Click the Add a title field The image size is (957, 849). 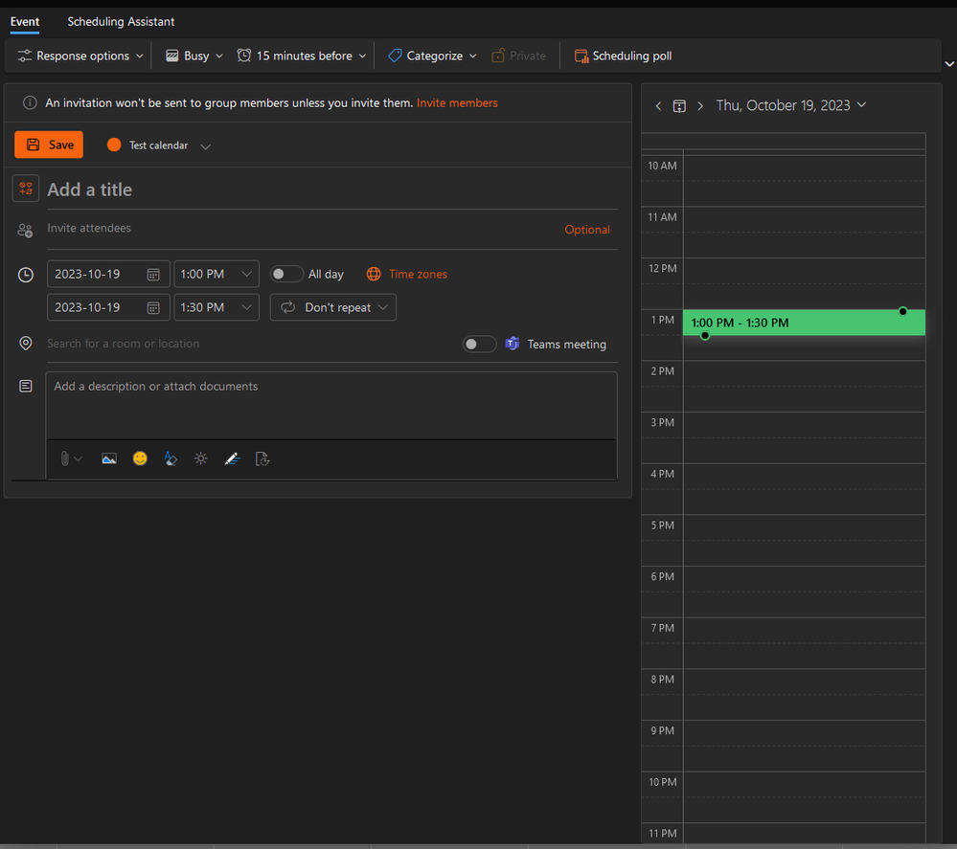332,190
